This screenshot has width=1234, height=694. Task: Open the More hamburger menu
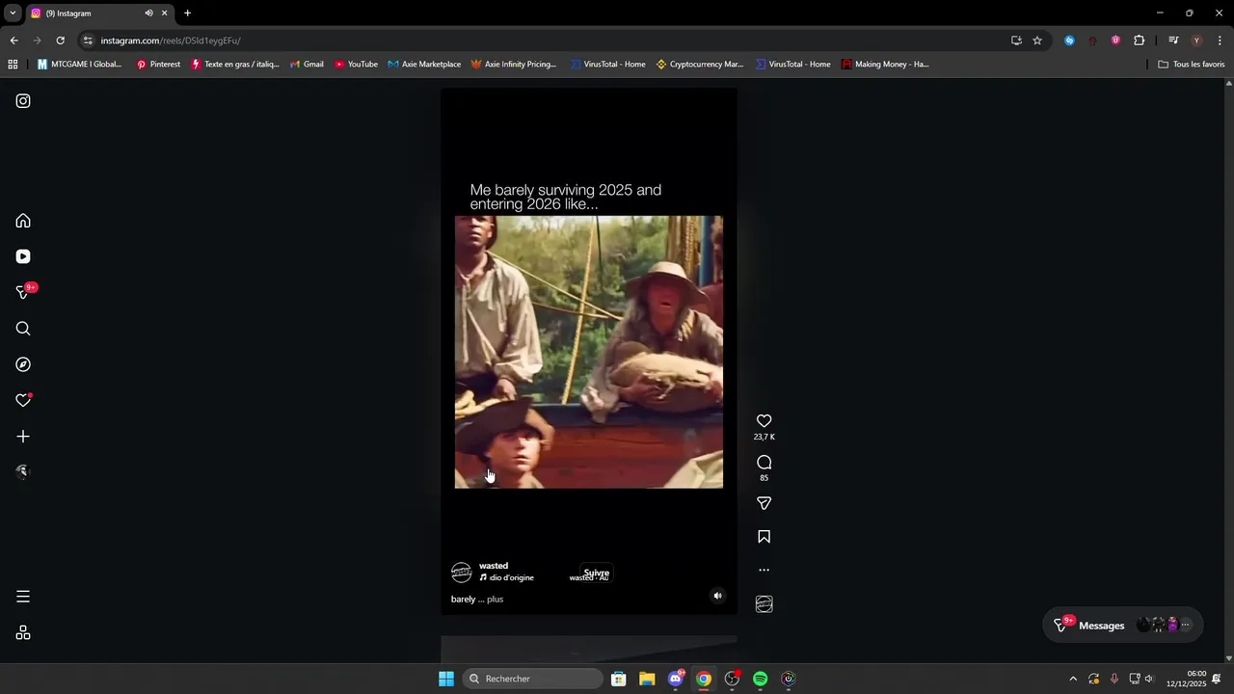click(x=23, y=597)
